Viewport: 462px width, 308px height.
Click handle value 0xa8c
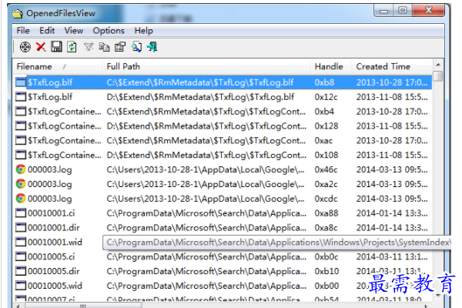click(x=326, y=228)
